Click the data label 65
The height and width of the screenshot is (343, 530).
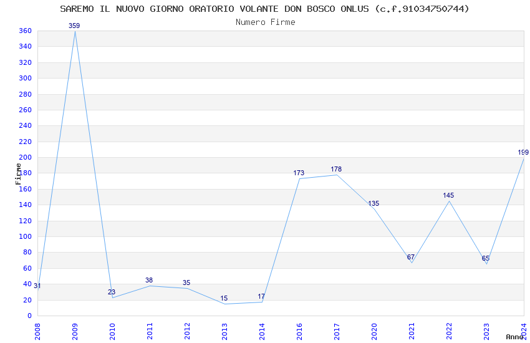[486, 259]
